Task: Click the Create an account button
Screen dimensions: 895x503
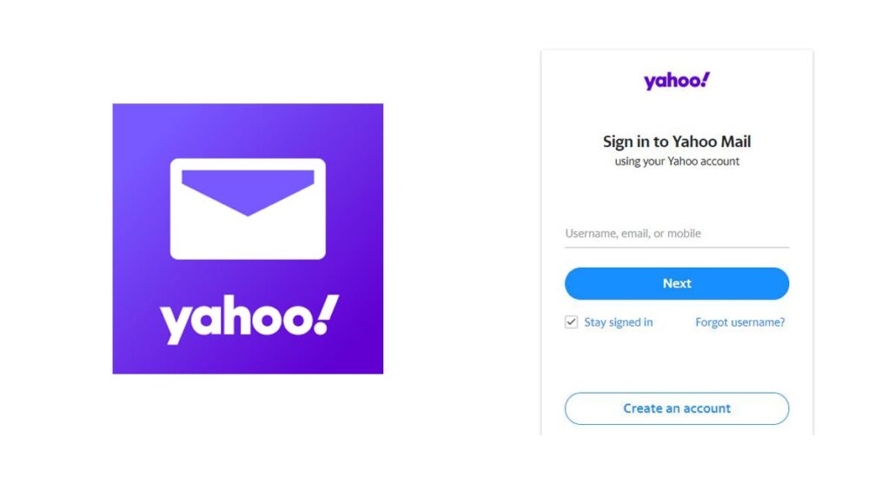Action: pyautogui.click(x=677, y=408)
